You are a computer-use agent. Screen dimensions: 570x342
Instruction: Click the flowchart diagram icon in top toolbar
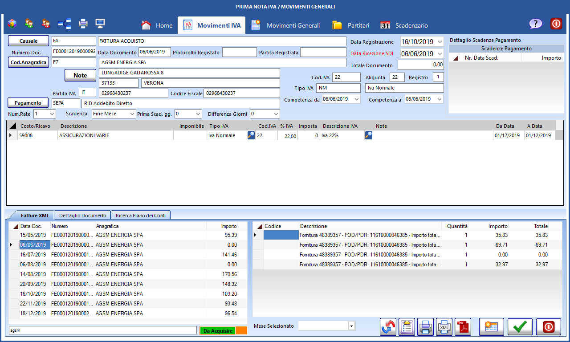click(65, 24)
